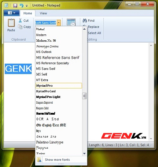The width and height of the screenshot is (158, 167).
Task: Choose the Orator Std font
Action: tap(59, 136)
